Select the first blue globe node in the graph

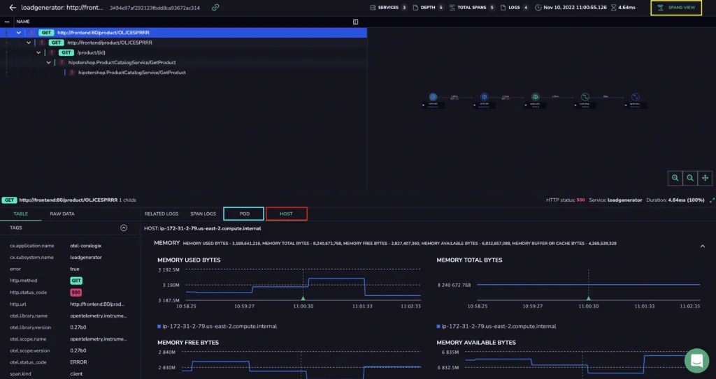[433, 97]
